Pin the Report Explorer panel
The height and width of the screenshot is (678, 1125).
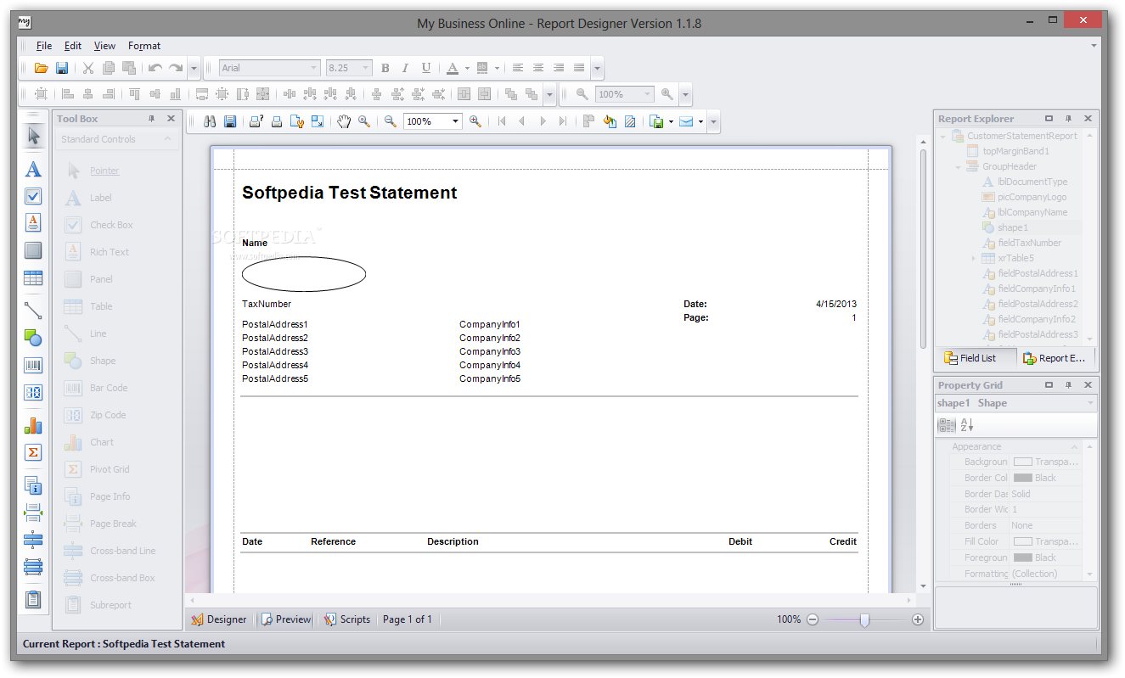tap(1069, 119)
